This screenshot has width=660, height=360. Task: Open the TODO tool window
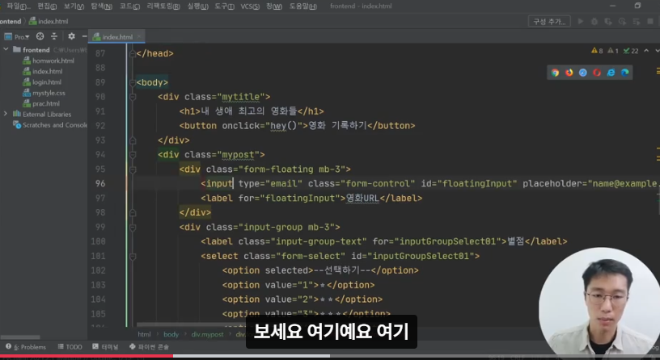[70, 347]
